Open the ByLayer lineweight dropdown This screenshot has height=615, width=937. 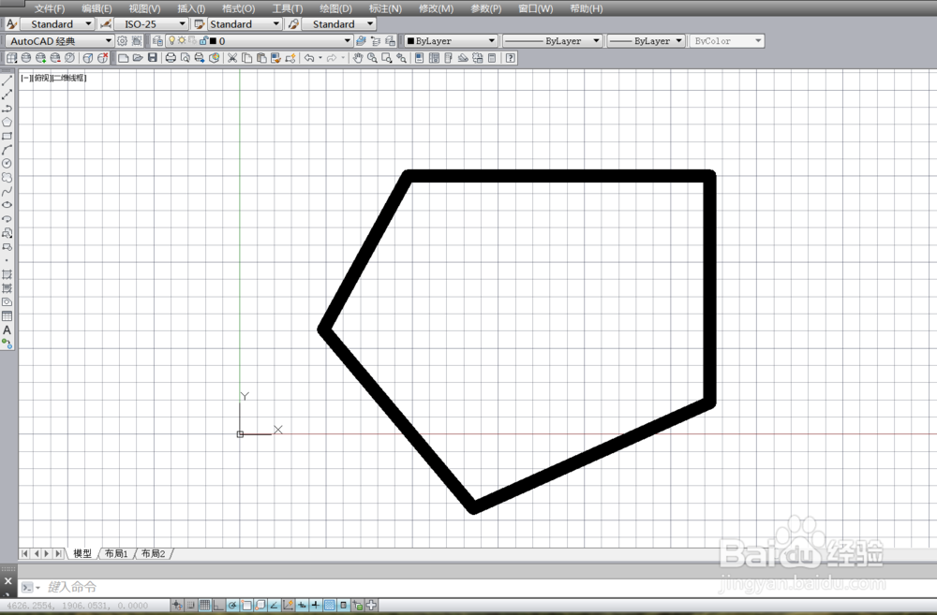[646, 40]
